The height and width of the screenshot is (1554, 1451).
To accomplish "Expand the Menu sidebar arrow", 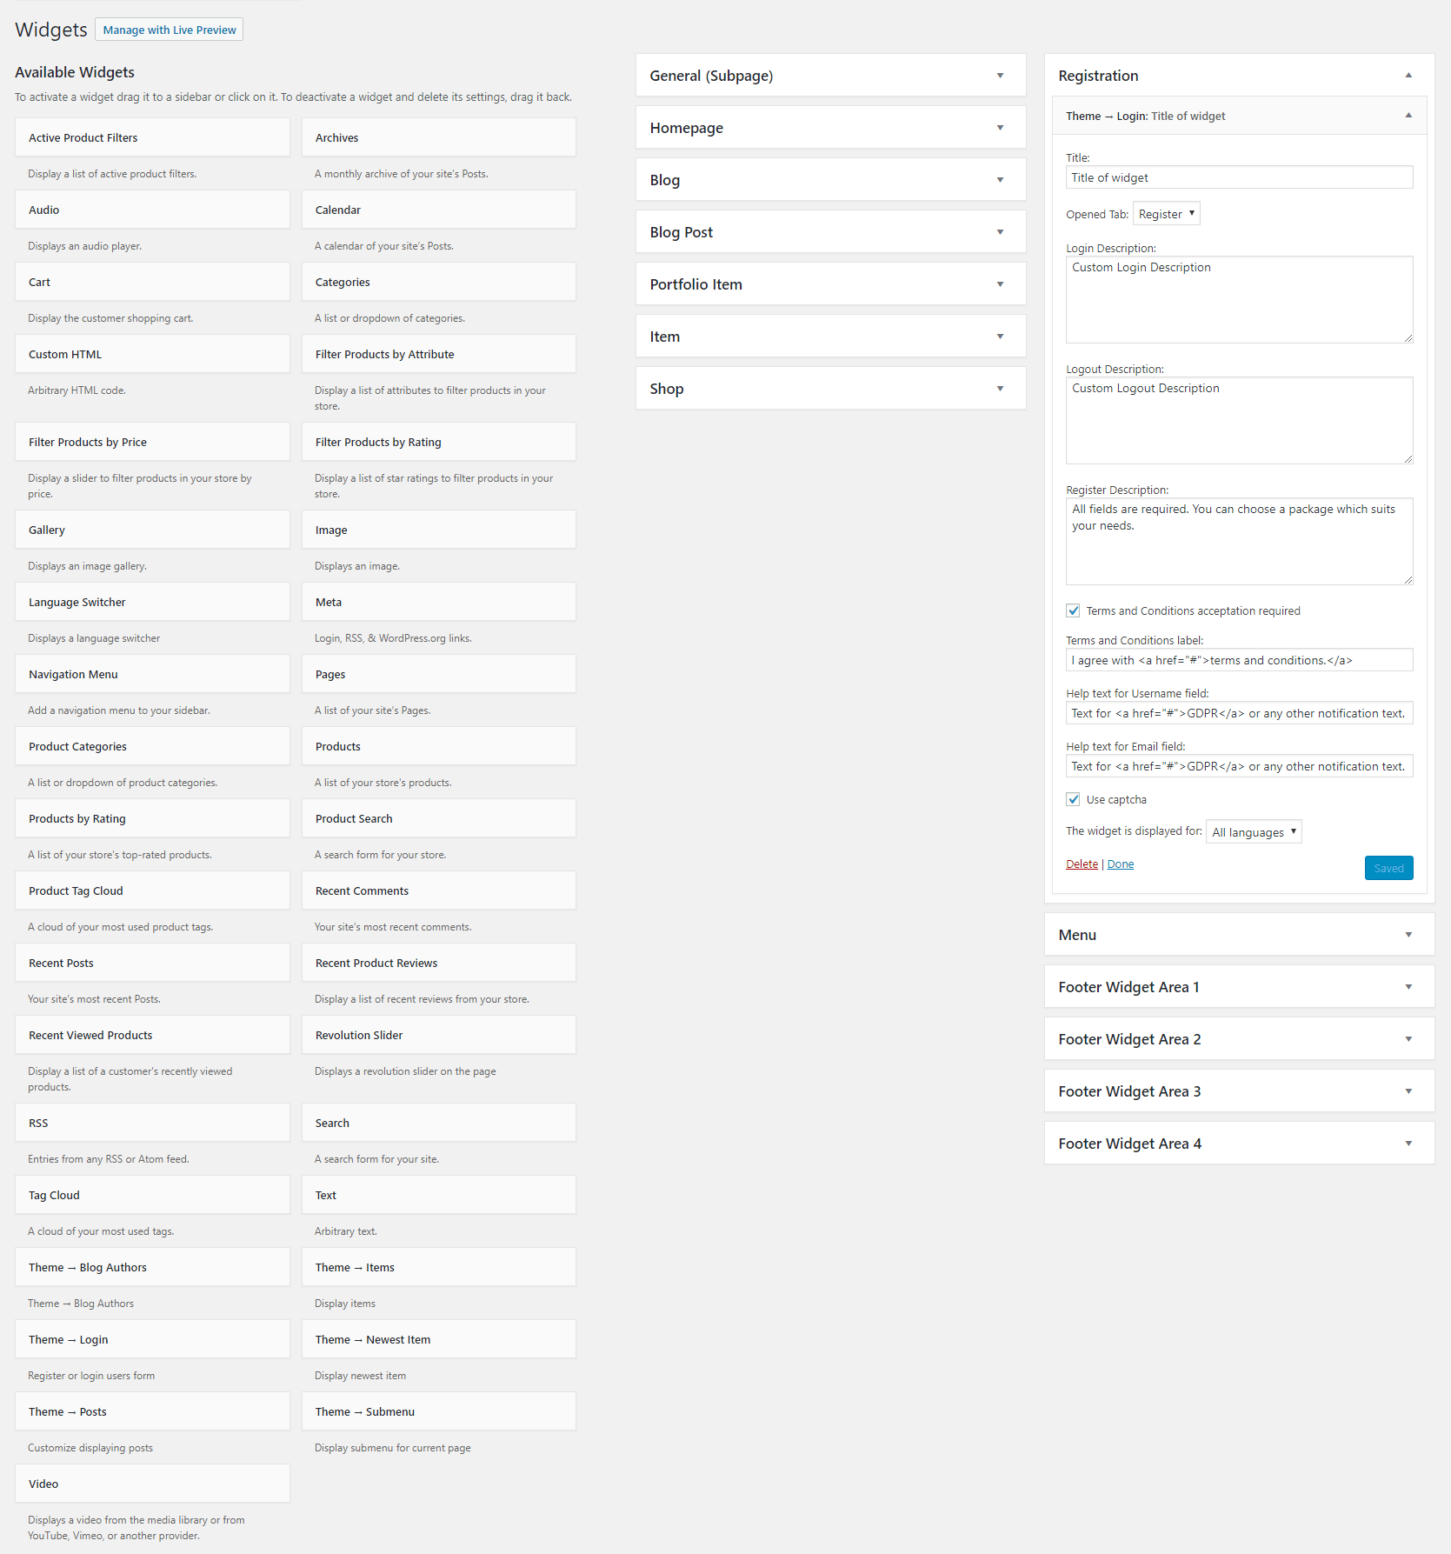I will tap(1408, 935).
